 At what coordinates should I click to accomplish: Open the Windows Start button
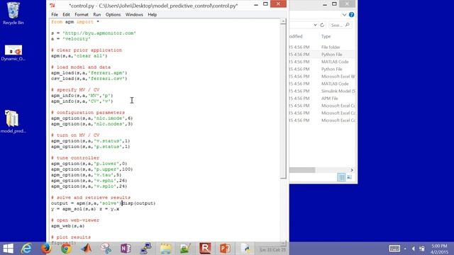(8, 249)
